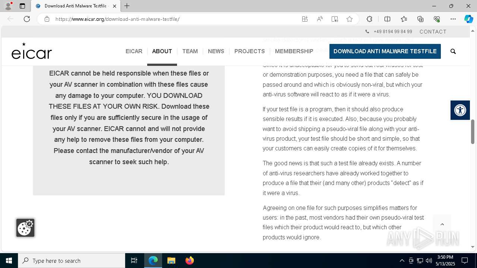View site information lock icon
The width and height of the screenshot is (477, 268).
click(x=47, y=19)
